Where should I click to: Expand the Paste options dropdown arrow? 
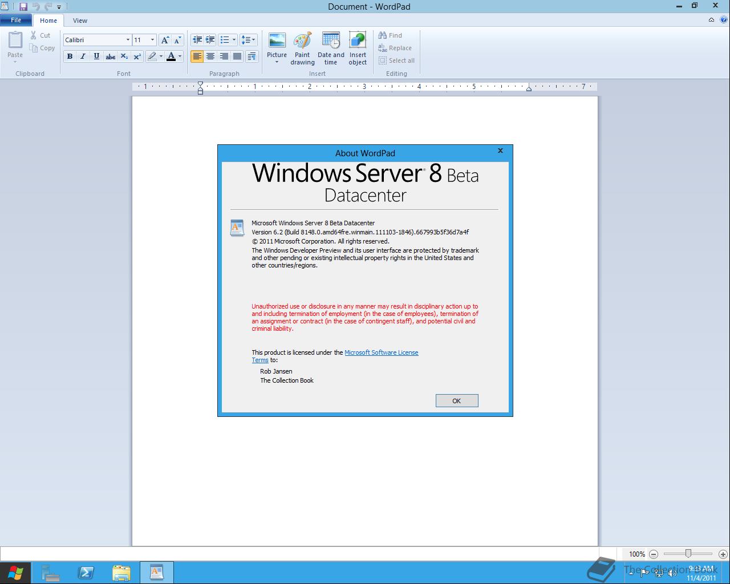(x=15, y=62)
